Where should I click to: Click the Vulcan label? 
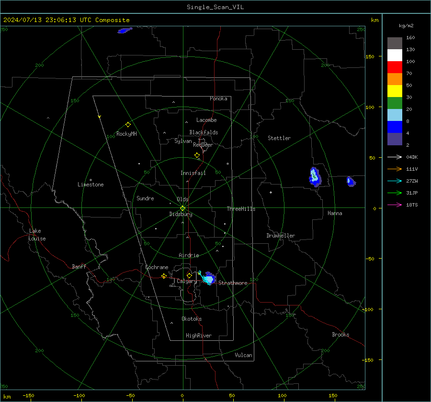(x=243, y=355)
